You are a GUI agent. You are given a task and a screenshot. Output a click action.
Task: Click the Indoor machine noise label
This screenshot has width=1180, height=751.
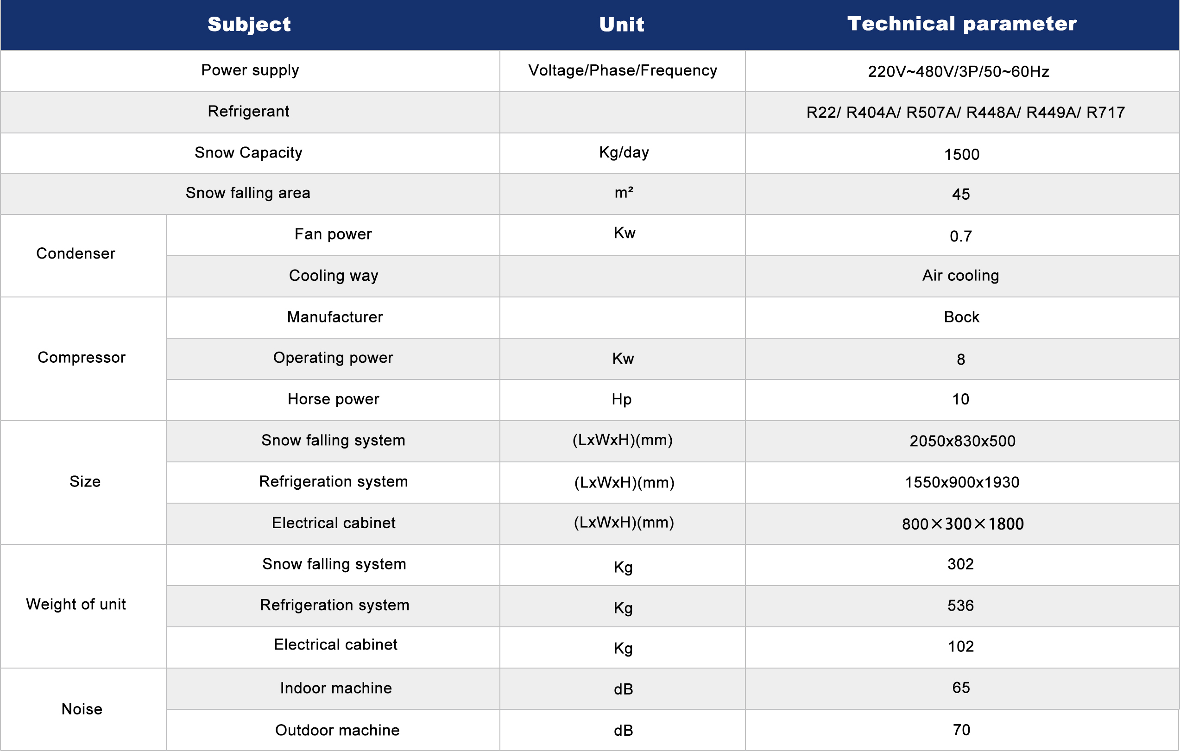tap(336, 688)
